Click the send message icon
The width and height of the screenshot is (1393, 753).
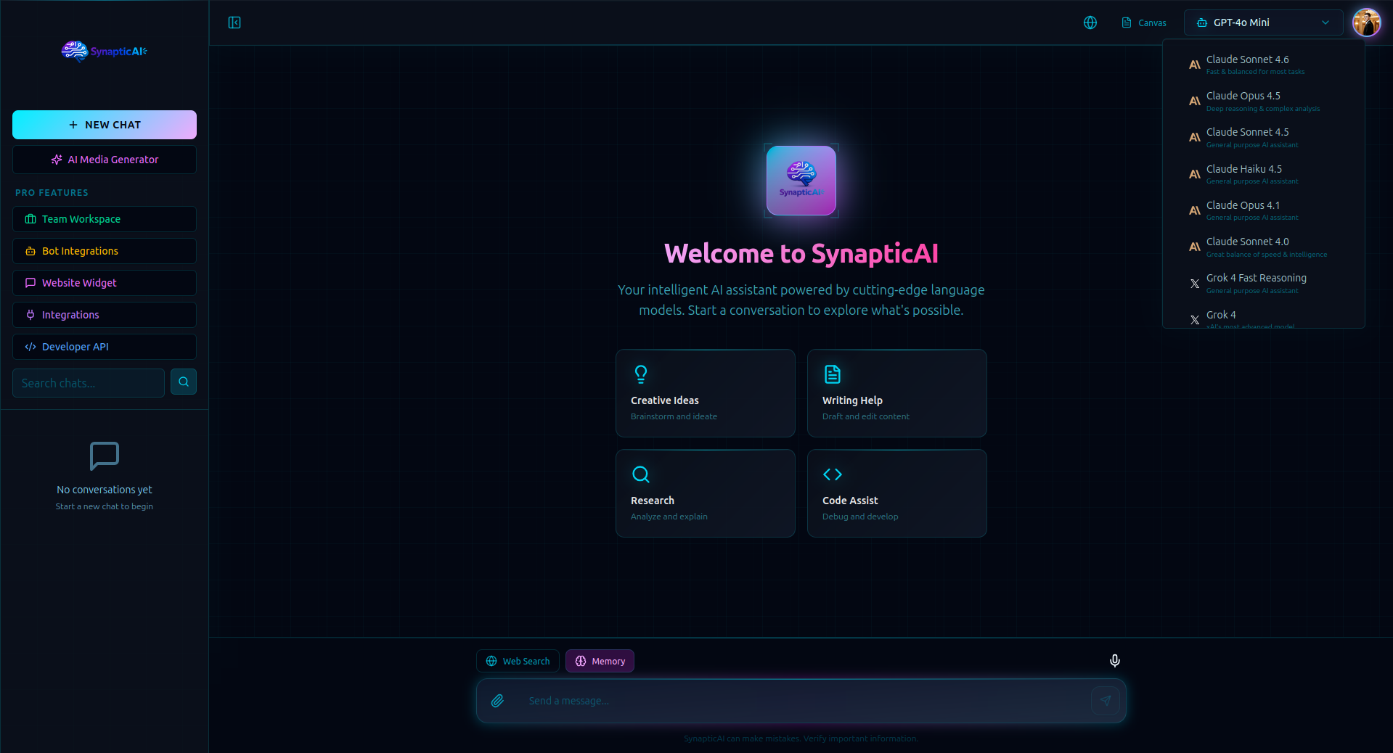pos(1105,701)
